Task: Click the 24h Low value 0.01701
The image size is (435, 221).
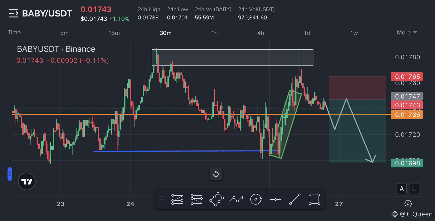Action: click(x=177, y=18)
